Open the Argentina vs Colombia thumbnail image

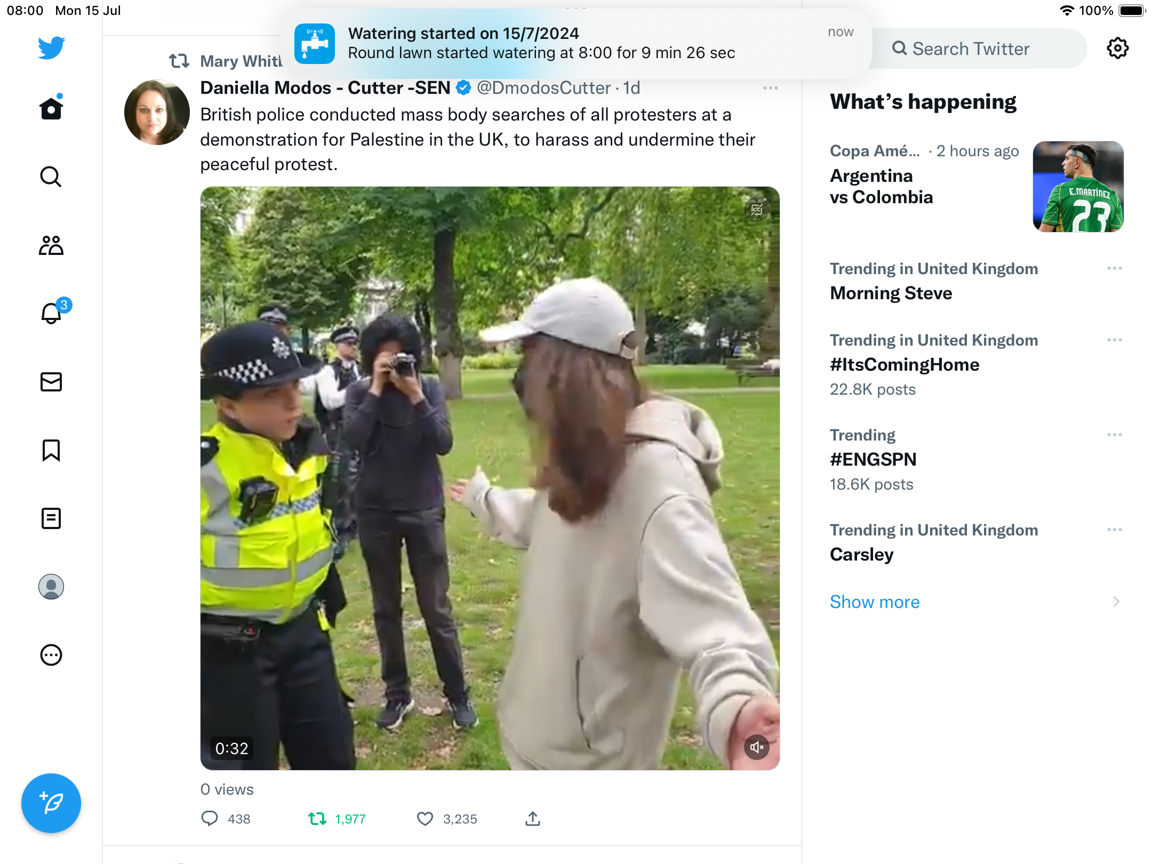tap(1078, 187)
